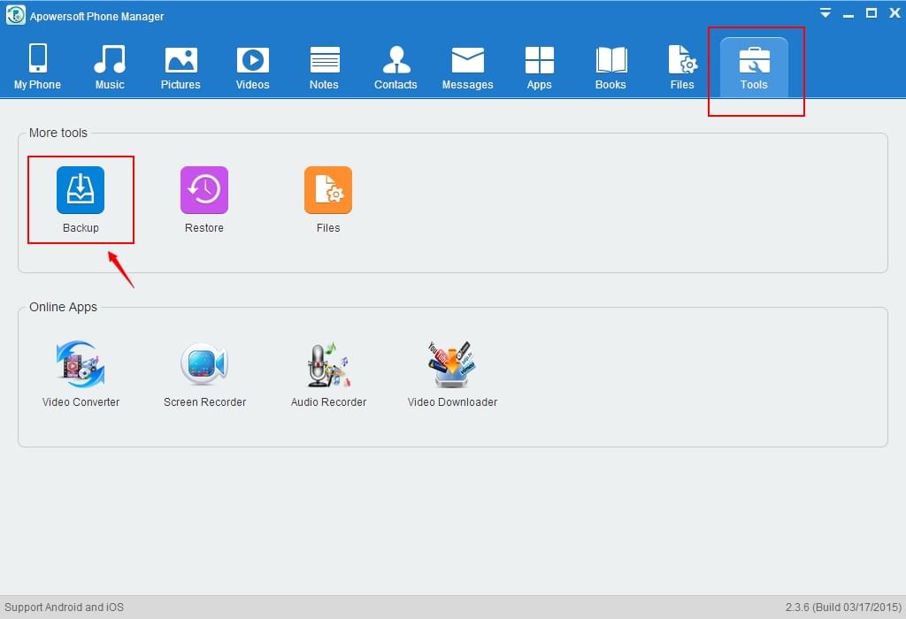Image resolution: width=906 pixels, height=619 pixels.
Task: Select the Books tab
Action: click(x=610, y=67)
